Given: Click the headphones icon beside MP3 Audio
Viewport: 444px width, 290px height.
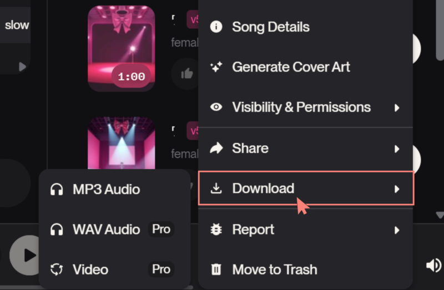Looking at the screenshot, I should (56, 190).
